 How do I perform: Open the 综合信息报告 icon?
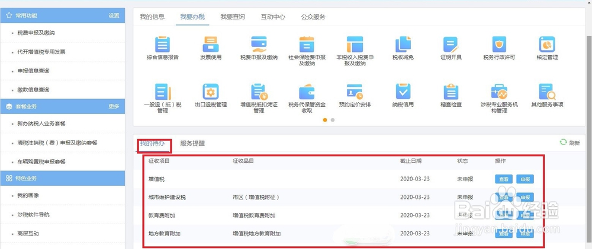(x=162, y=44)
